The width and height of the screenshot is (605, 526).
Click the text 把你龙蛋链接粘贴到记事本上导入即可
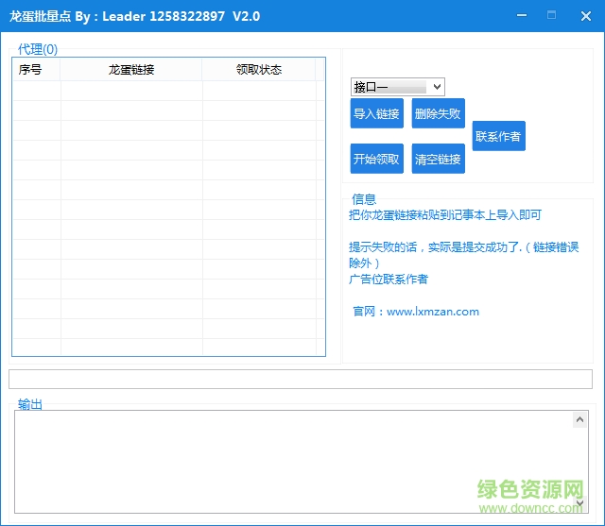(445, 215)
